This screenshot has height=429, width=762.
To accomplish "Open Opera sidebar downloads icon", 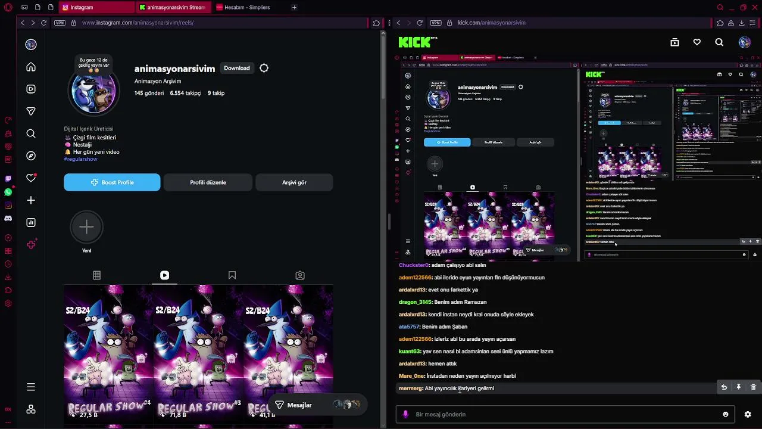I will (8, 277).
